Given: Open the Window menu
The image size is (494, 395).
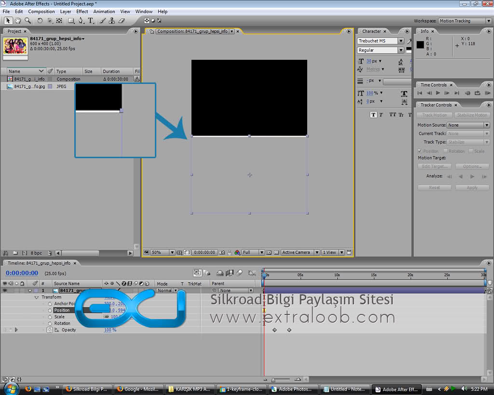Looking at the screenshot, I should coord(144,12).
